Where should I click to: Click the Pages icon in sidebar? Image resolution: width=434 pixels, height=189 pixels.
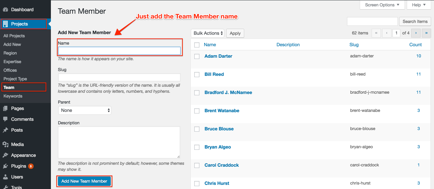pos(5,108)
